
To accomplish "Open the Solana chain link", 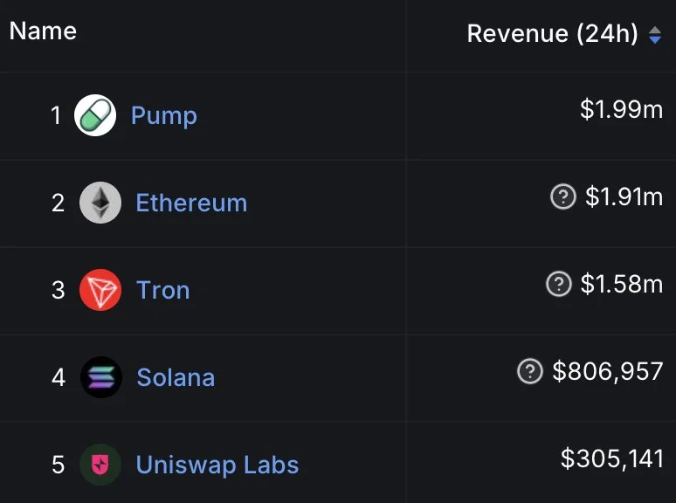I will pos(176,377).
